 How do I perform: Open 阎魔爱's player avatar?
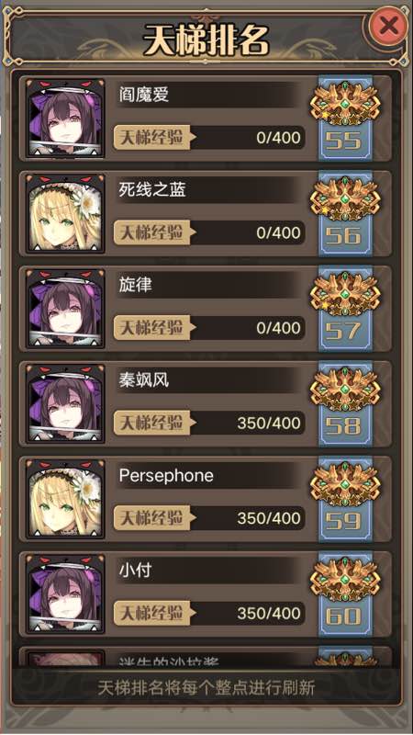[65, 119]
